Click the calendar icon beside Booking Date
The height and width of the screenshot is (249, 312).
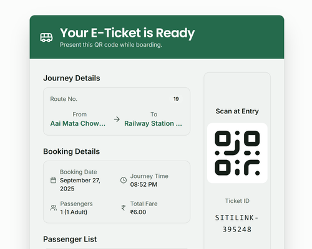(x=54, y=180)
